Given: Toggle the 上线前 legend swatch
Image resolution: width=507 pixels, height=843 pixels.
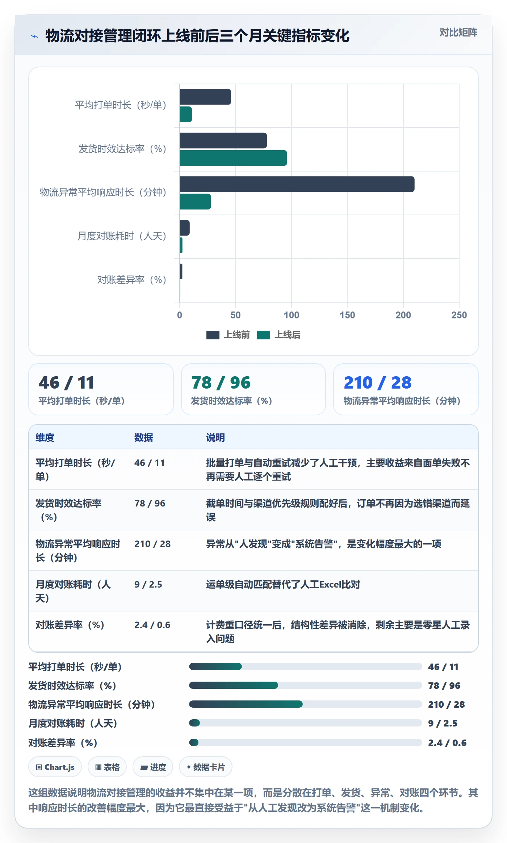Looking at the screenshot, I should (213, 335).
